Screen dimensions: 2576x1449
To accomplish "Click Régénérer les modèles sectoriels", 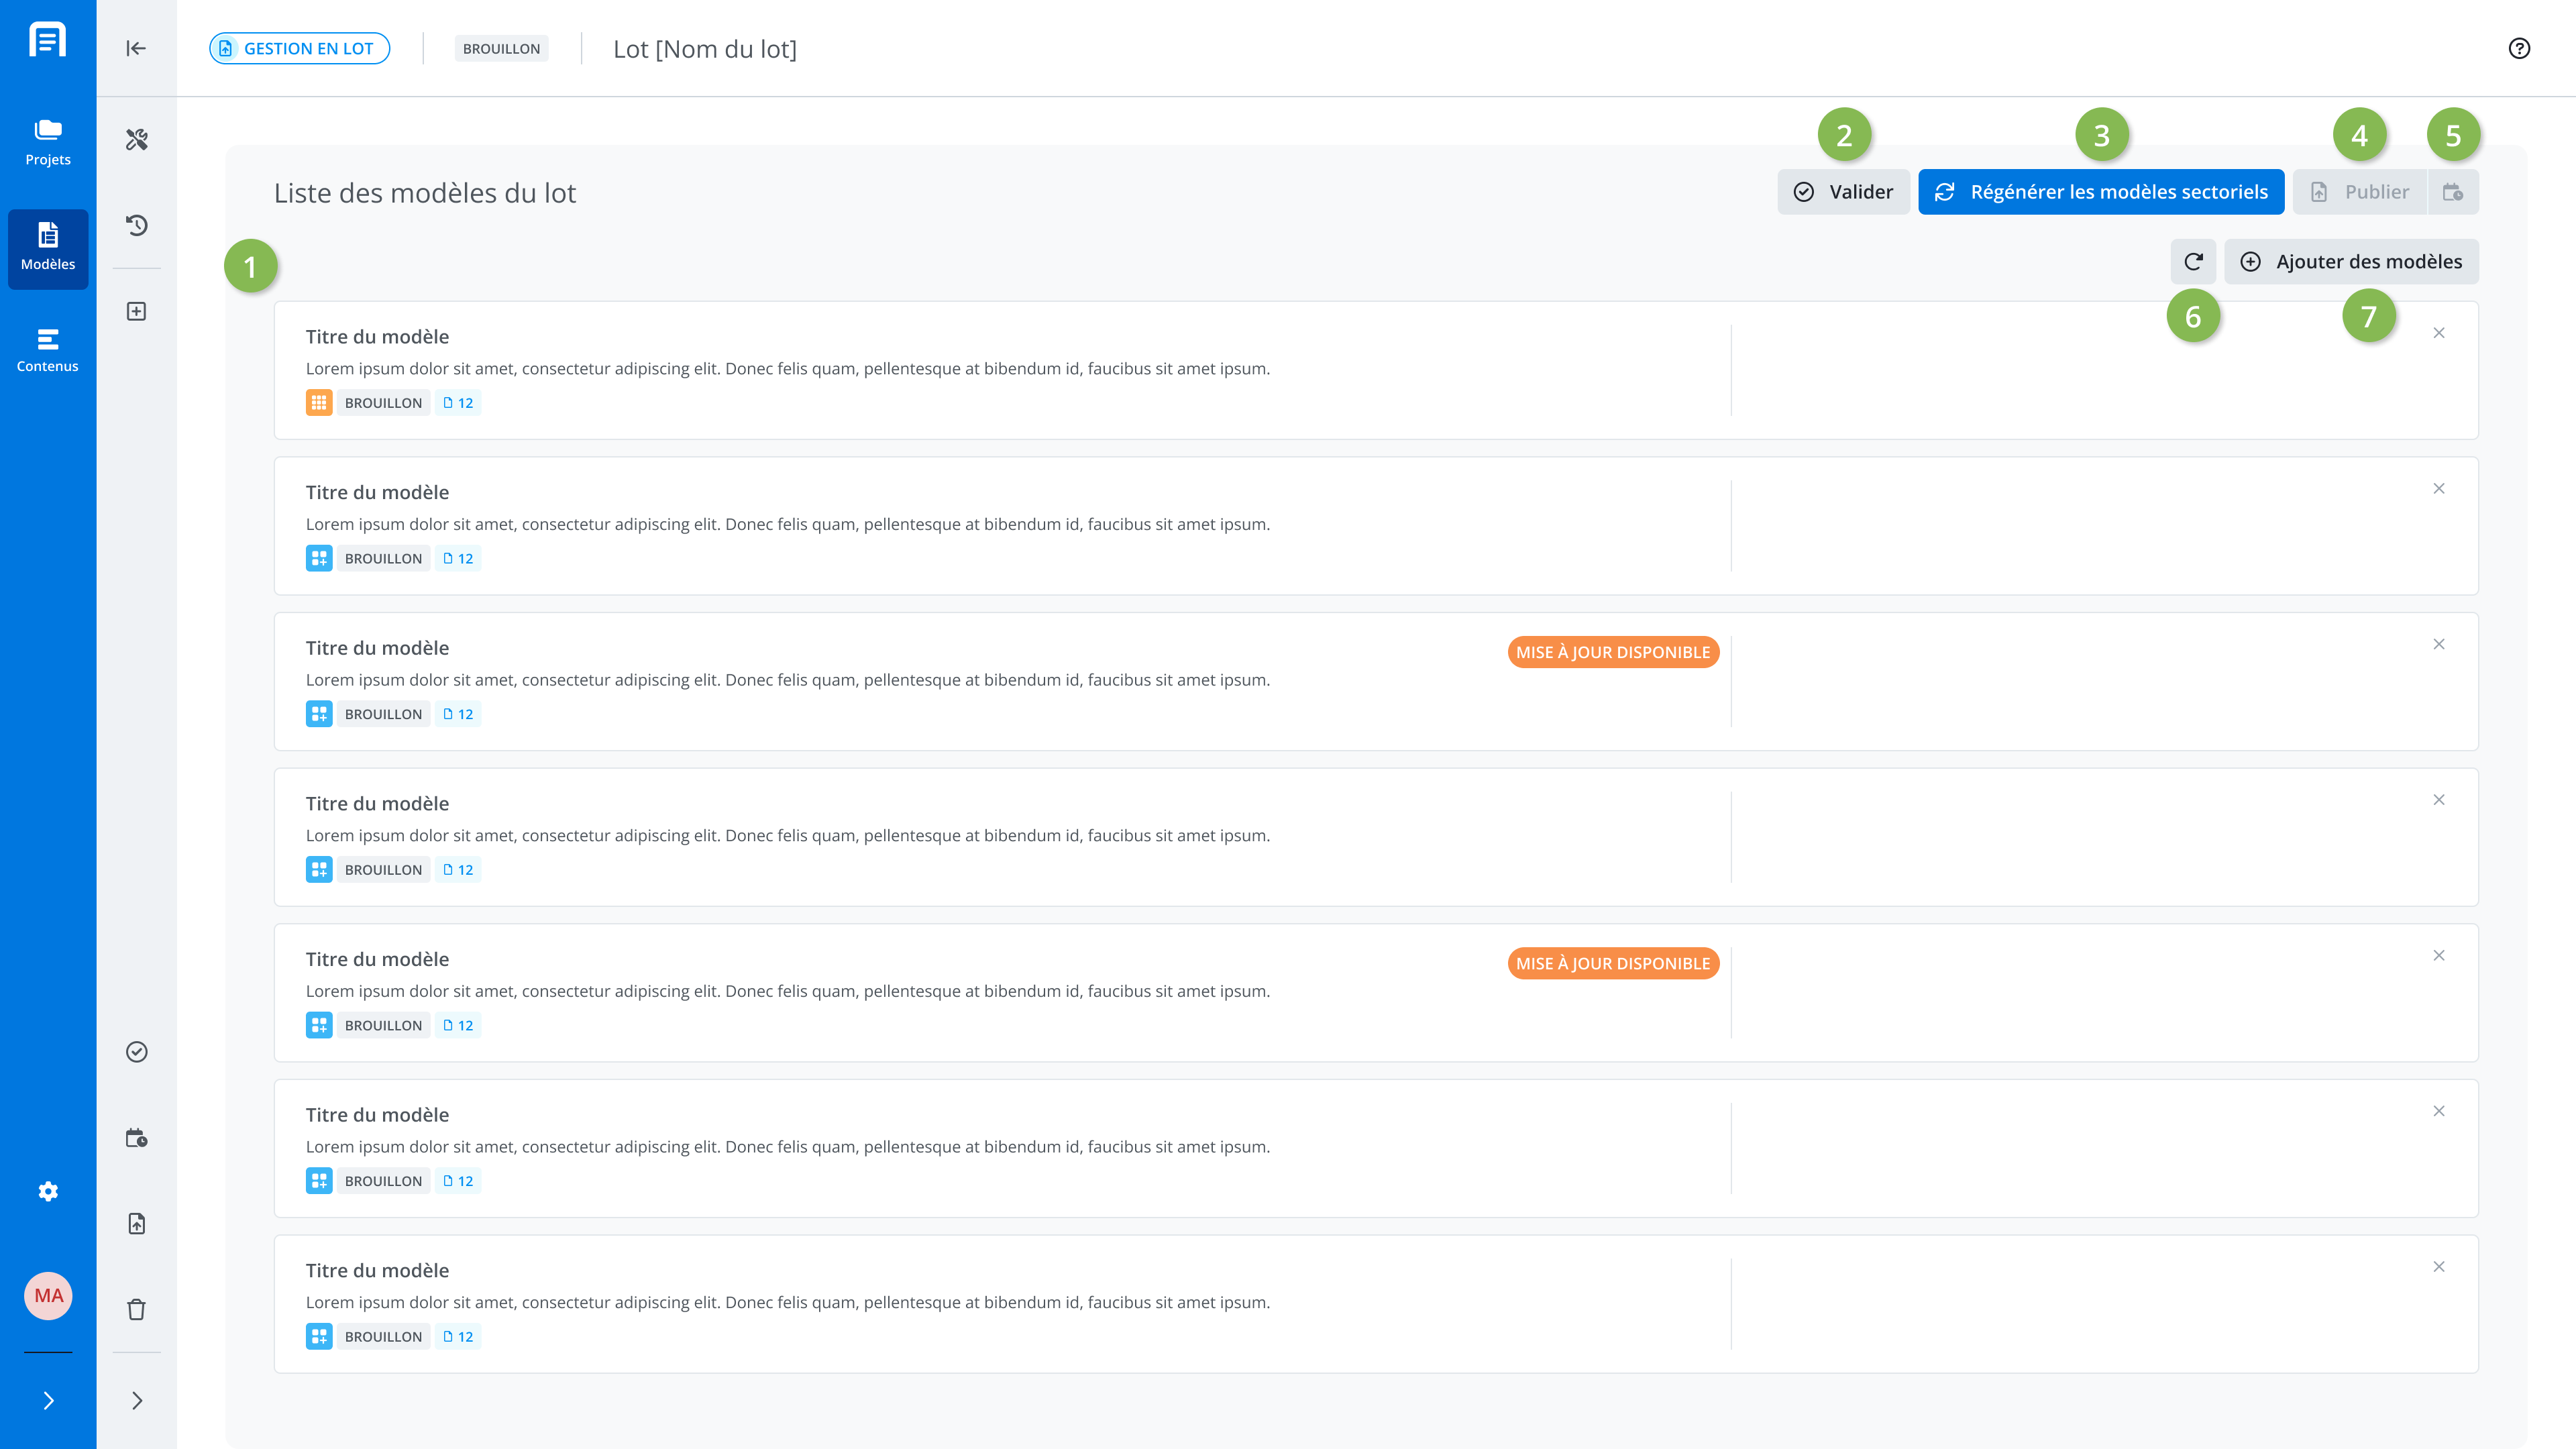I will 2101,191.
